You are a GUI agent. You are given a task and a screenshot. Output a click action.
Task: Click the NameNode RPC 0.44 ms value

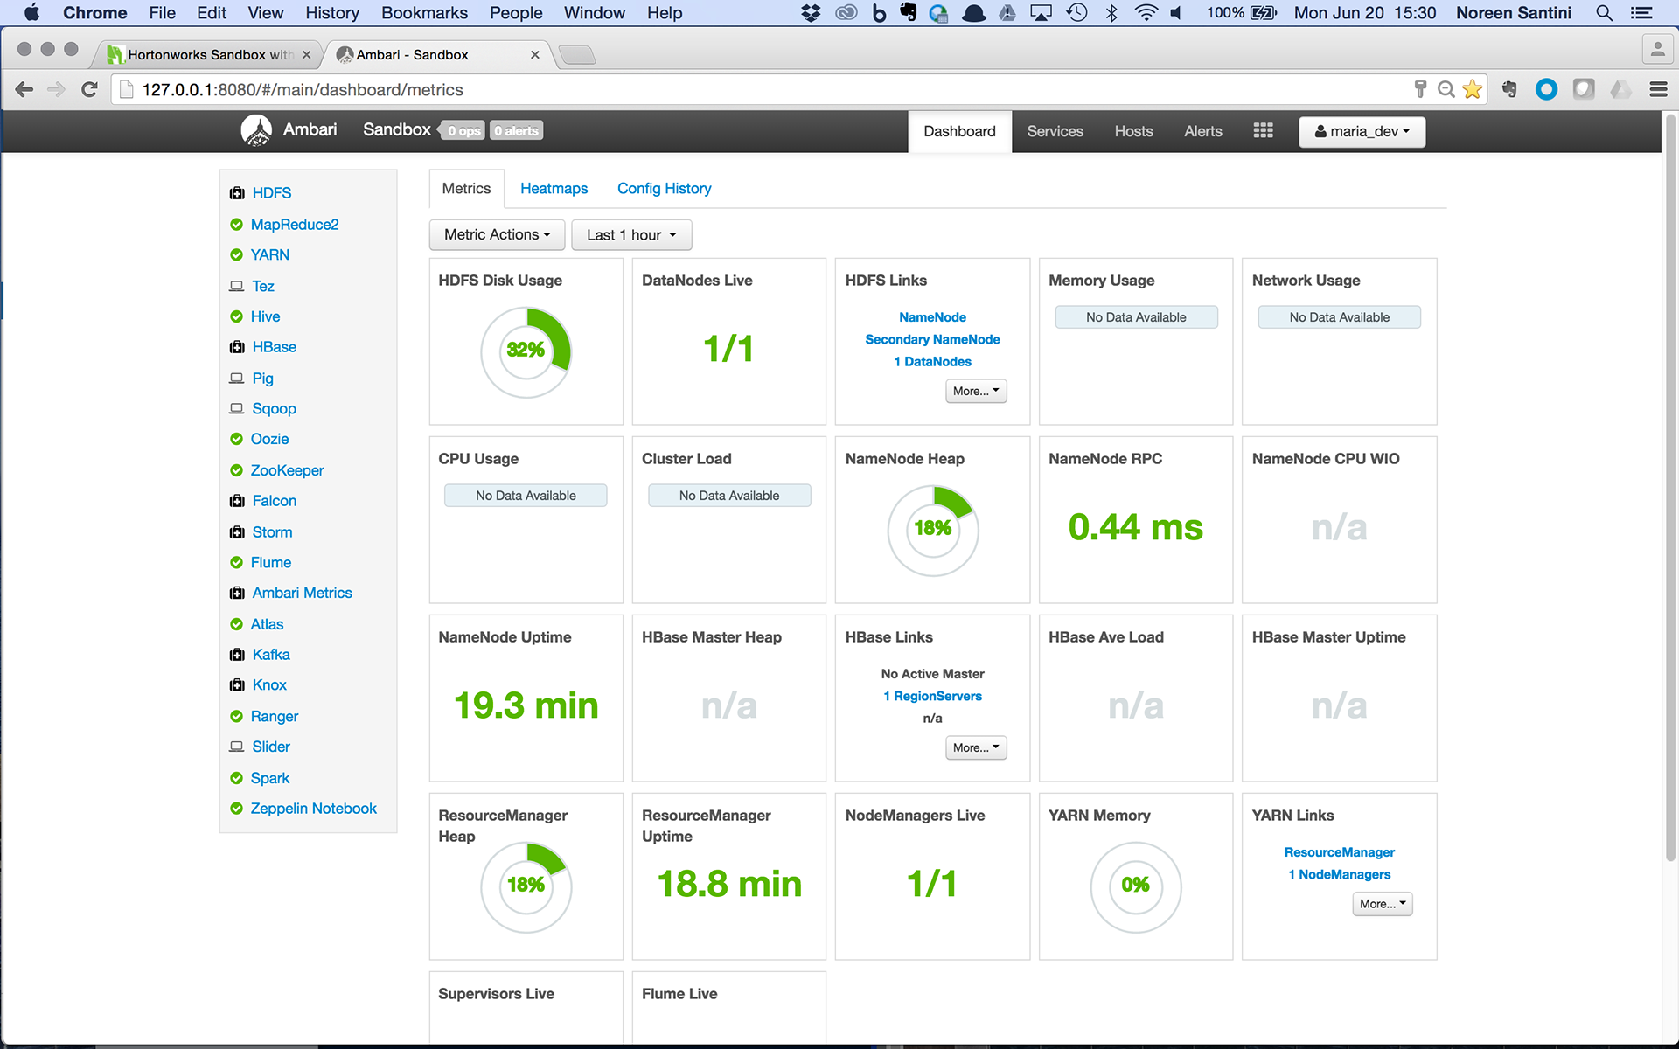[1135, 527]
